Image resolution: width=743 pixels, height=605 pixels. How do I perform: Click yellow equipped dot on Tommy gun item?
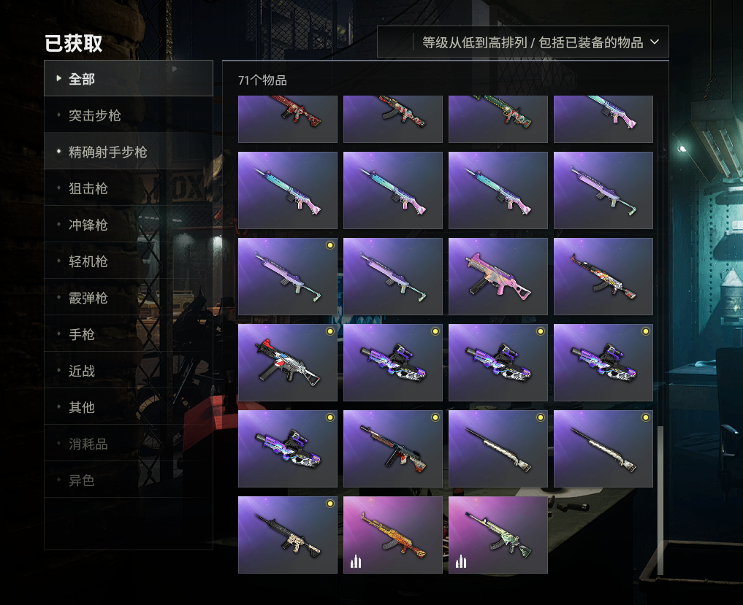point(435,417)
